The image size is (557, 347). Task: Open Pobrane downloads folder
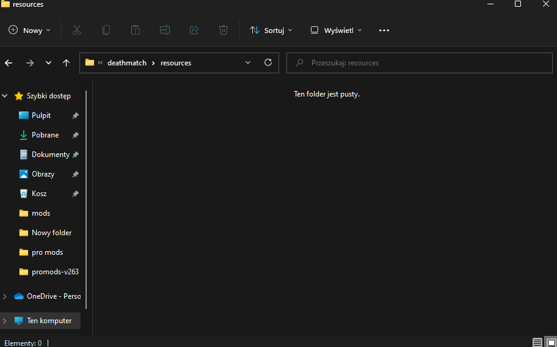[x=45, y=135]
